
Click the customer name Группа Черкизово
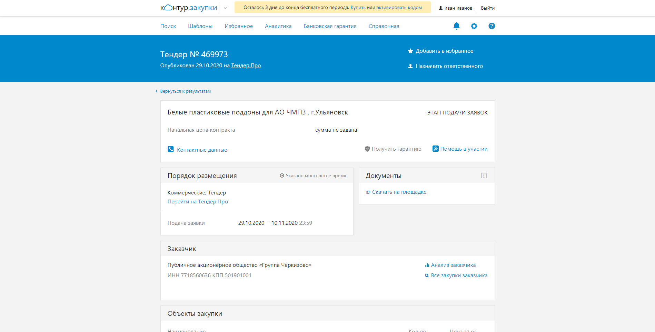[239, 265]
